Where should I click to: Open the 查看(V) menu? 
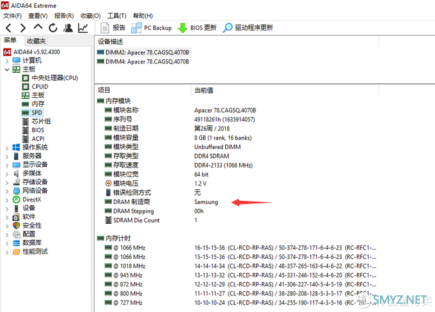tap(38, 16)
